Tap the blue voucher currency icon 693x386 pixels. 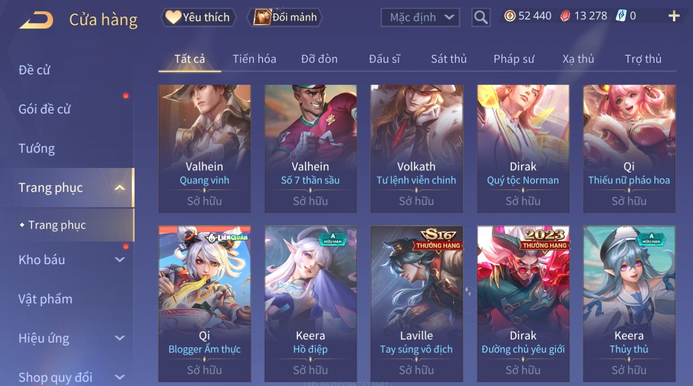(621, 16)
